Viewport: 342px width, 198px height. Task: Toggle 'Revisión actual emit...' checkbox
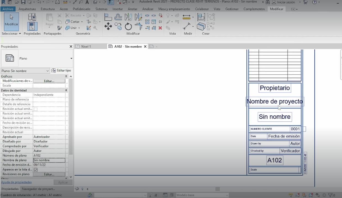pyautogui.click(x=36, y=109)
